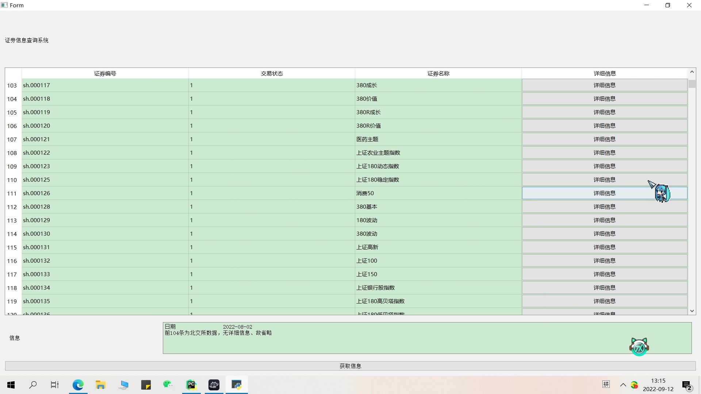Click 证券编号 column header
This screenshot has width=701, height=394.
(x=105, y=73)
